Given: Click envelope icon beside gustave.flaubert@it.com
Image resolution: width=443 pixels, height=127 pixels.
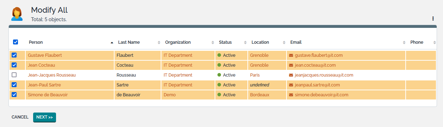Looking at the screenshot, I should coord(291,55).
